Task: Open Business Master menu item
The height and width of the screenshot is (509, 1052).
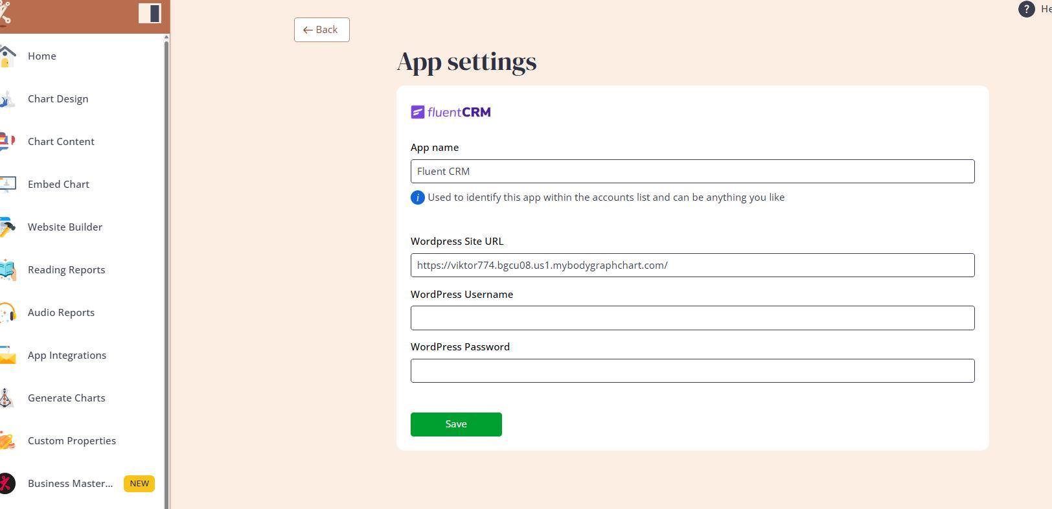Action: pyautogui.click(x=70, y=484)
